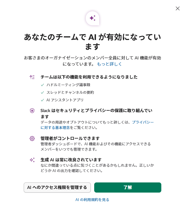Viewport: 185px width, 212px height.
Task: Click the 生成 AI は常に改良されています heading
Action: pos(71,160)
